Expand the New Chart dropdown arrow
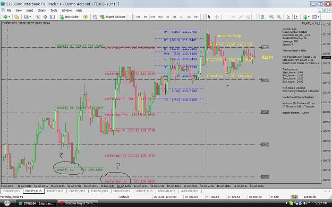This screenshot has width=332, height=207. (x=9, y=17)
